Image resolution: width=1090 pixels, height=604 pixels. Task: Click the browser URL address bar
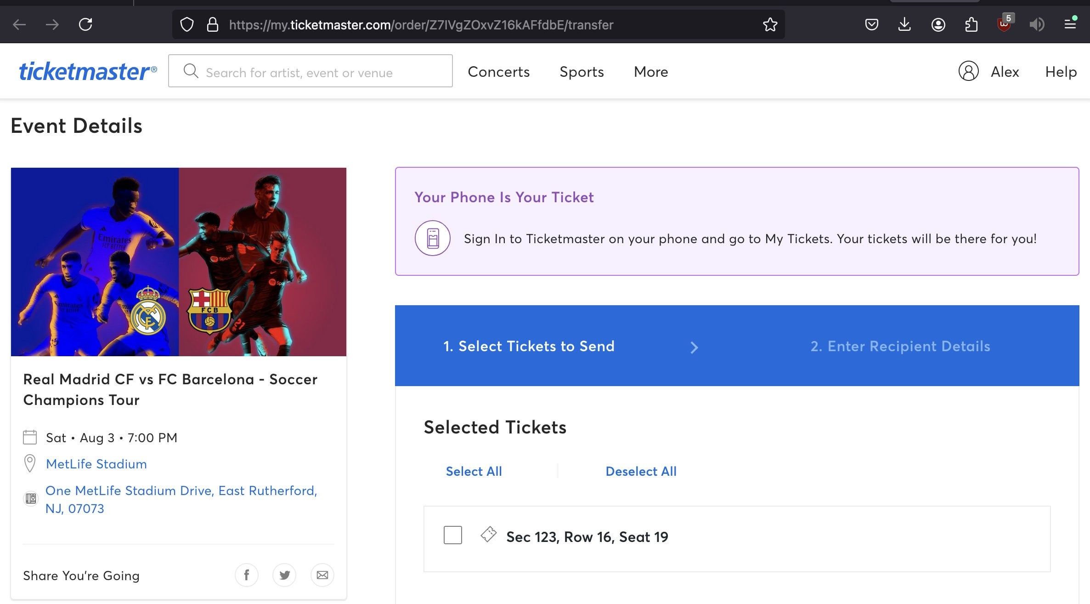coord(478,24)
